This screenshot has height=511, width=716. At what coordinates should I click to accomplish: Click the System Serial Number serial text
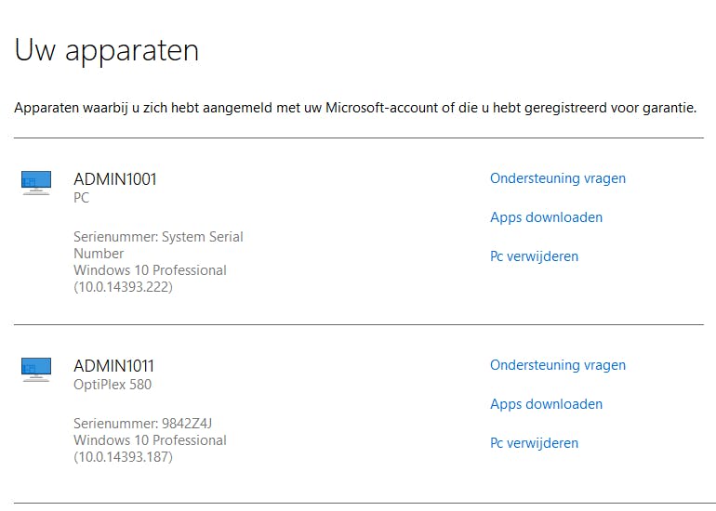click(158, 245)
